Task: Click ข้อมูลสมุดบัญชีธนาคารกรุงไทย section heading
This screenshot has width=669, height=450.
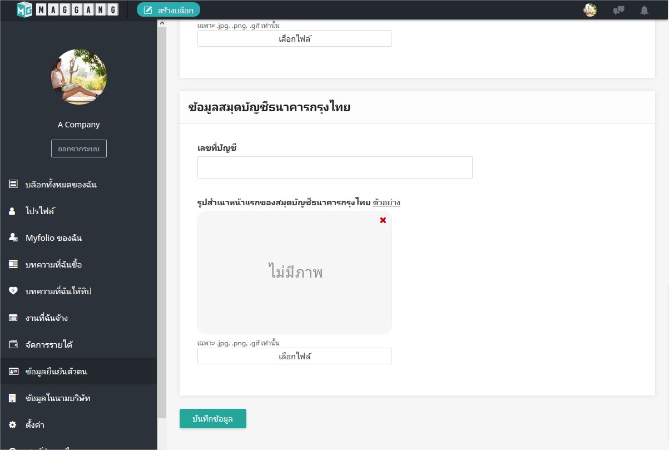Action: (x=270, y=107)
